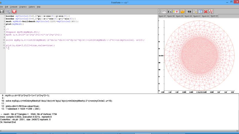Switch to the figure 59 tab
The height and width of the screenshot is (134, 239).
pos(180,16)
